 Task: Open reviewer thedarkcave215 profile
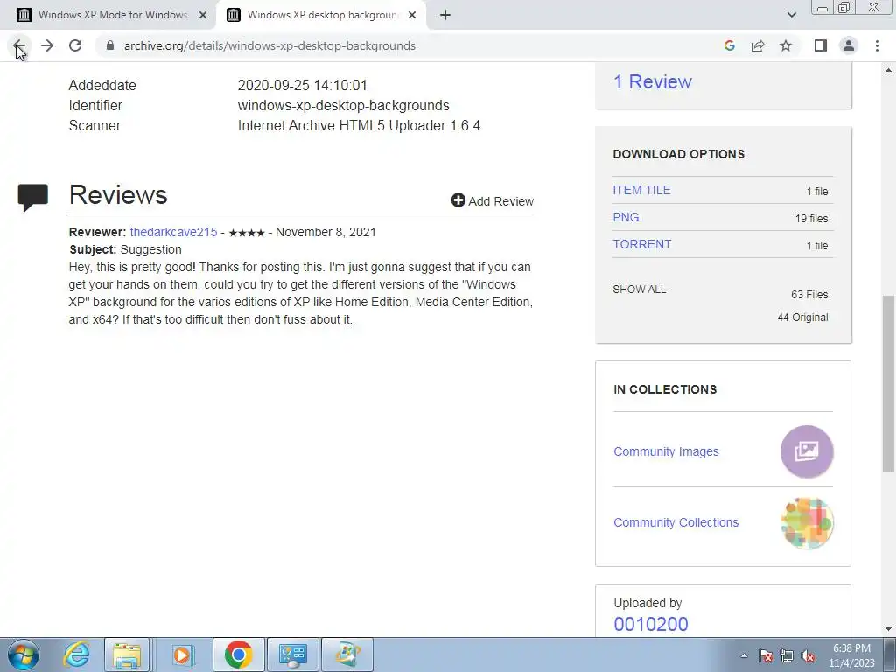(173, 232)
